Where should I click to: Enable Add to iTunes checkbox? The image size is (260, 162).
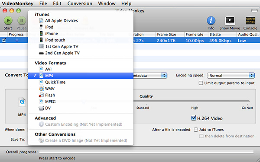(196, 130)
